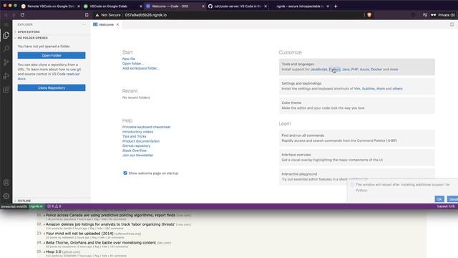
Task: Click the split editor icon at top right
Action: click(x=452, y=24)
